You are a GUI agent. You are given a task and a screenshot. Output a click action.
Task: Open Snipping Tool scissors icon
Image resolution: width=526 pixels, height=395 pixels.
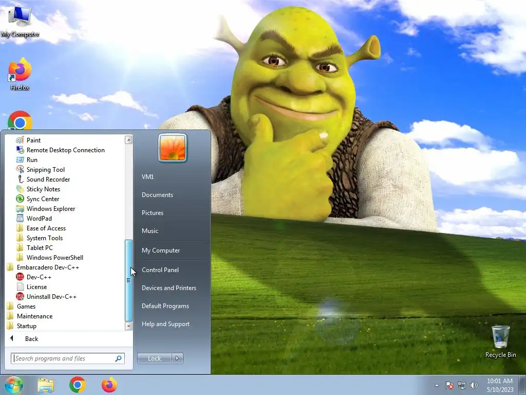pyautogui.click(x=20, y=169)
